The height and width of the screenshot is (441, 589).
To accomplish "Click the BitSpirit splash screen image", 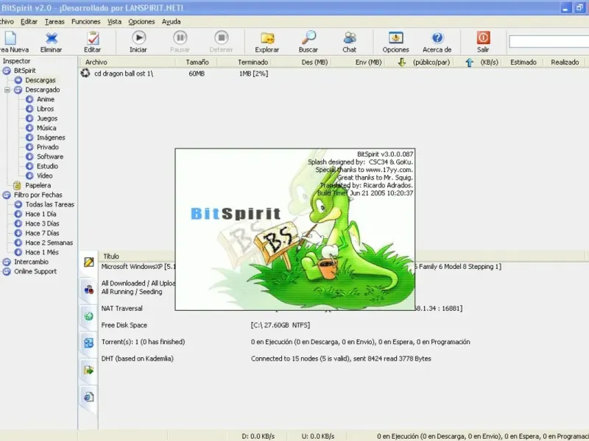I will tap(295, 229).
